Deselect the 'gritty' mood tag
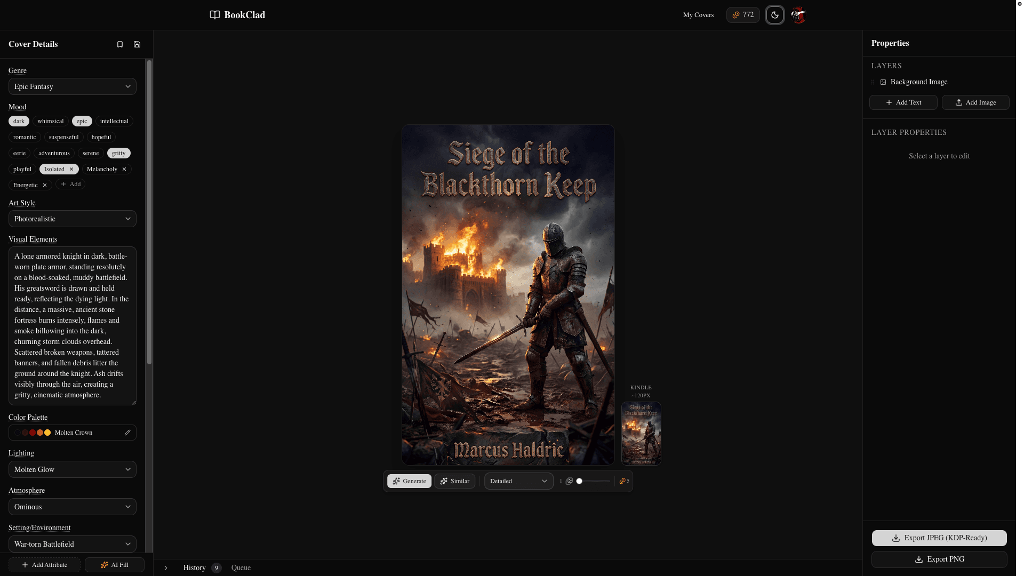 (x=118, y=153)
